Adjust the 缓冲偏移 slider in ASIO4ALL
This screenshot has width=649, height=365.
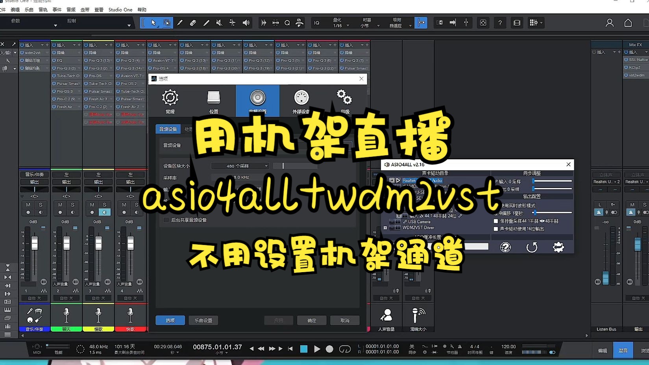pyautogui.click(x=552, y=212)
